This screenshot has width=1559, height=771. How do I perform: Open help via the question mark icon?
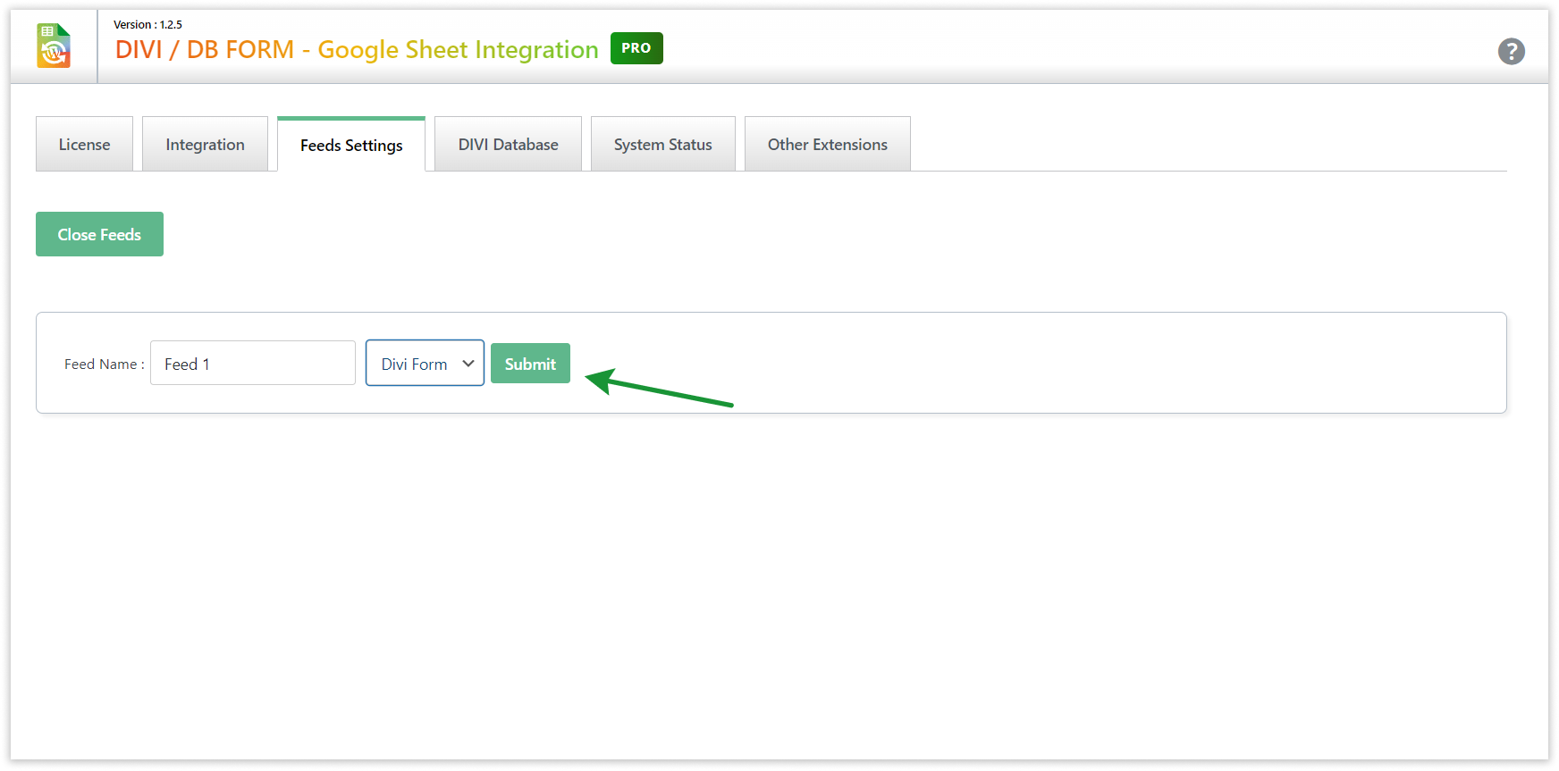point(1511,51)
